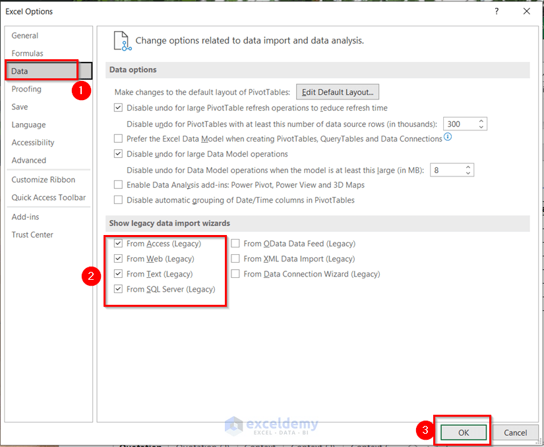Click the data import and analysis icon
This screenshot has height=447, width=544.
[x=121, y=40]
